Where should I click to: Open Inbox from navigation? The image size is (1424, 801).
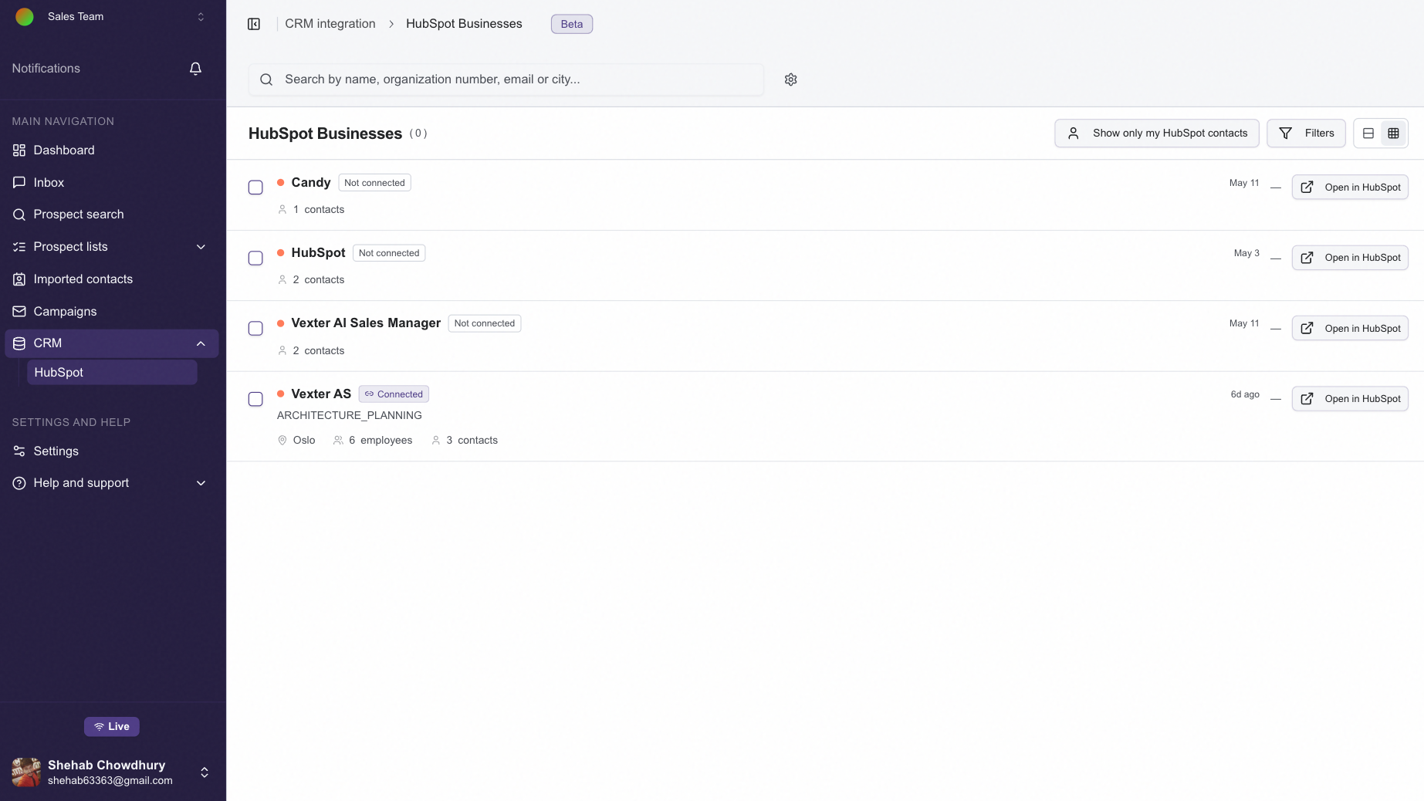point(111,182)
